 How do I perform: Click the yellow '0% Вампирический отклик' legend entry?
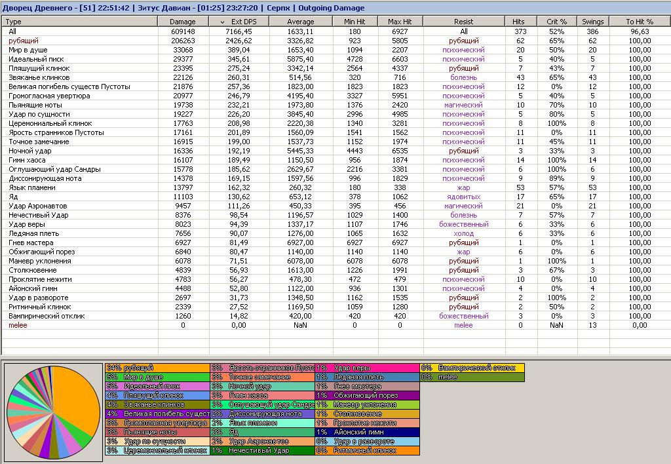point(472,368)
